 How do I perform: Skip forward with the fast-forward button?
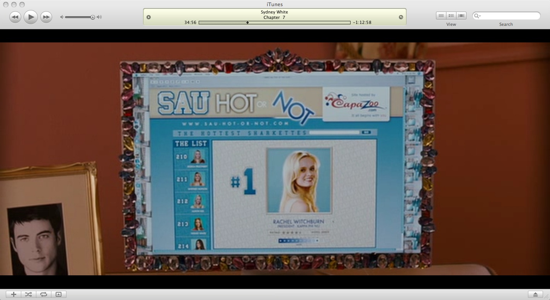point(46,17)
